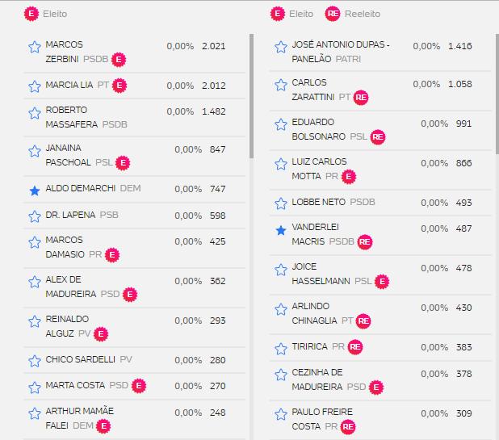Click Reeleito legend badge in right header
This screenshot has width=499, height=440.
point(332,14)
